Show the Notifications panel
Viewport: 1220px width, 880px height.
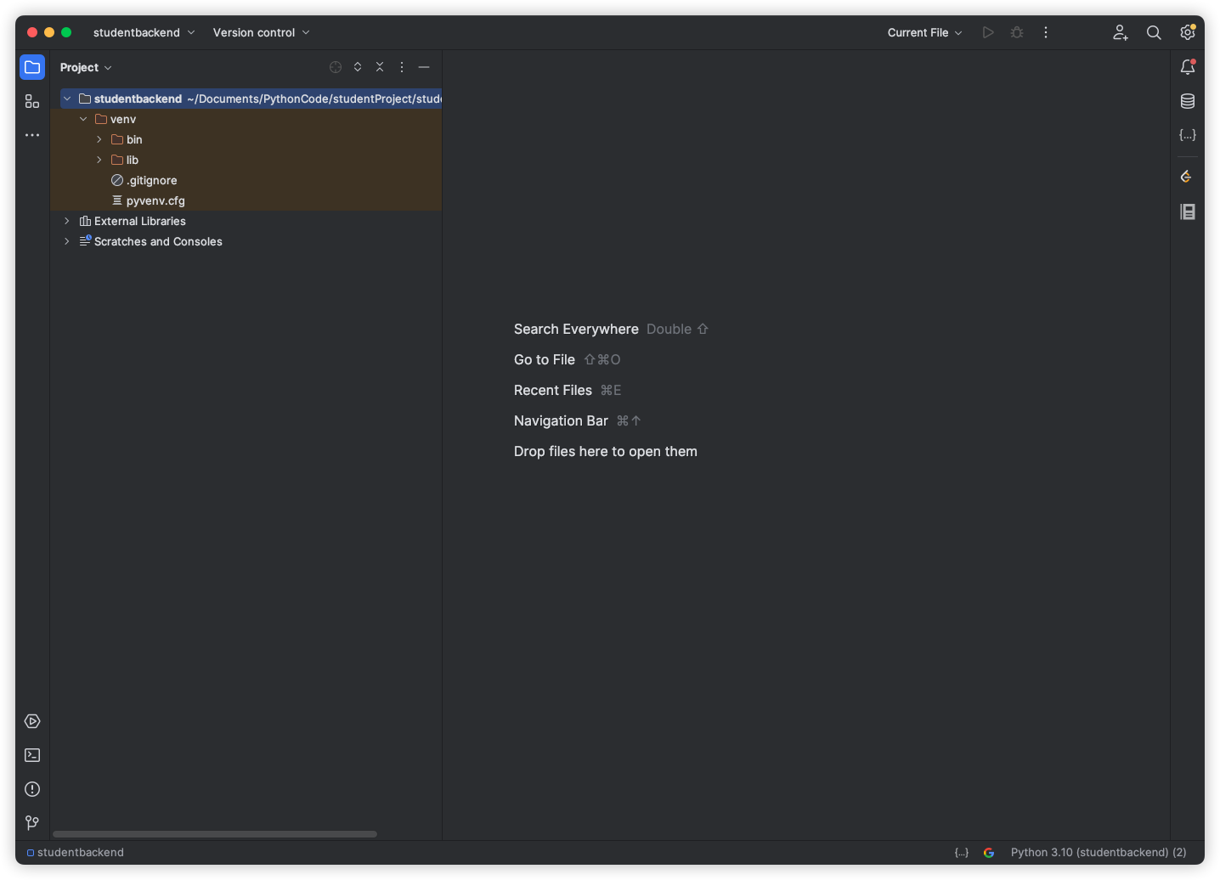pos(1188,67)
